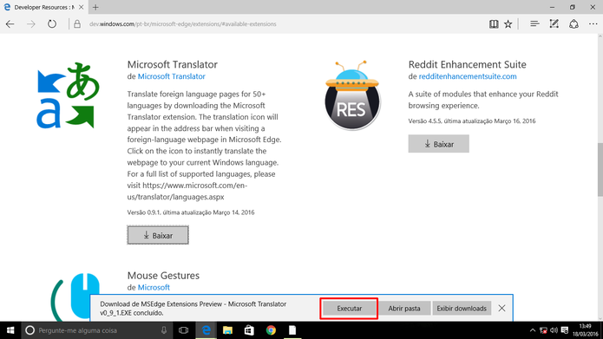Select the Developer Resources tab
The height and width of the screenshot is (339, 603).
click(43, 7)
